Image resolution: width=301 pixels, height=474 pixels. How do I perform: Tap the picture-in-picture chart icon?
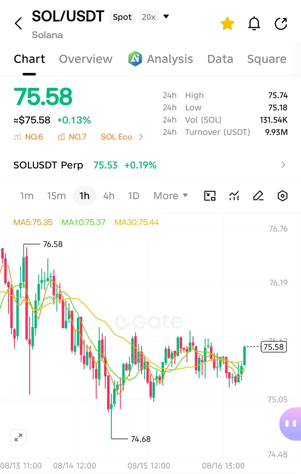coord(210,196)
